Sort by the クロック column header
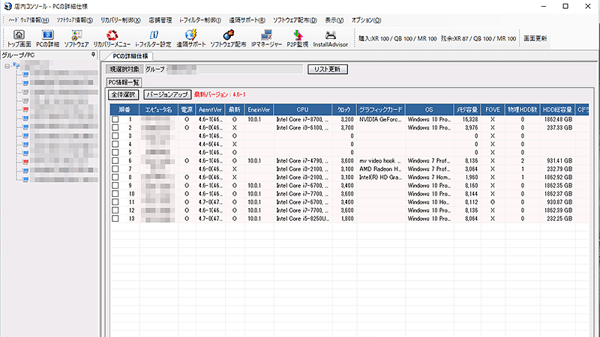 coord(344,109)
